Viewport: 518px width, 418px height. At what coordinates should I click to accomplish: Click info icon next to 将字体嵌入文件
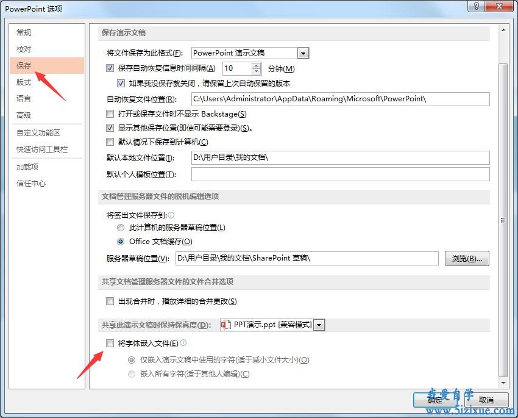pyautogui.click(x=183, y=342)
